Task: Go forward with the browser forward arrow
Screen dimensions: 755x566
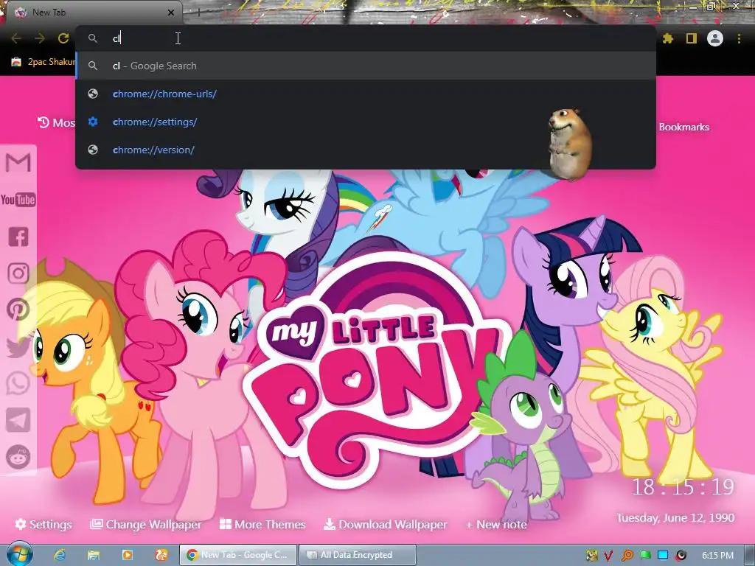Action: [40, 38]
